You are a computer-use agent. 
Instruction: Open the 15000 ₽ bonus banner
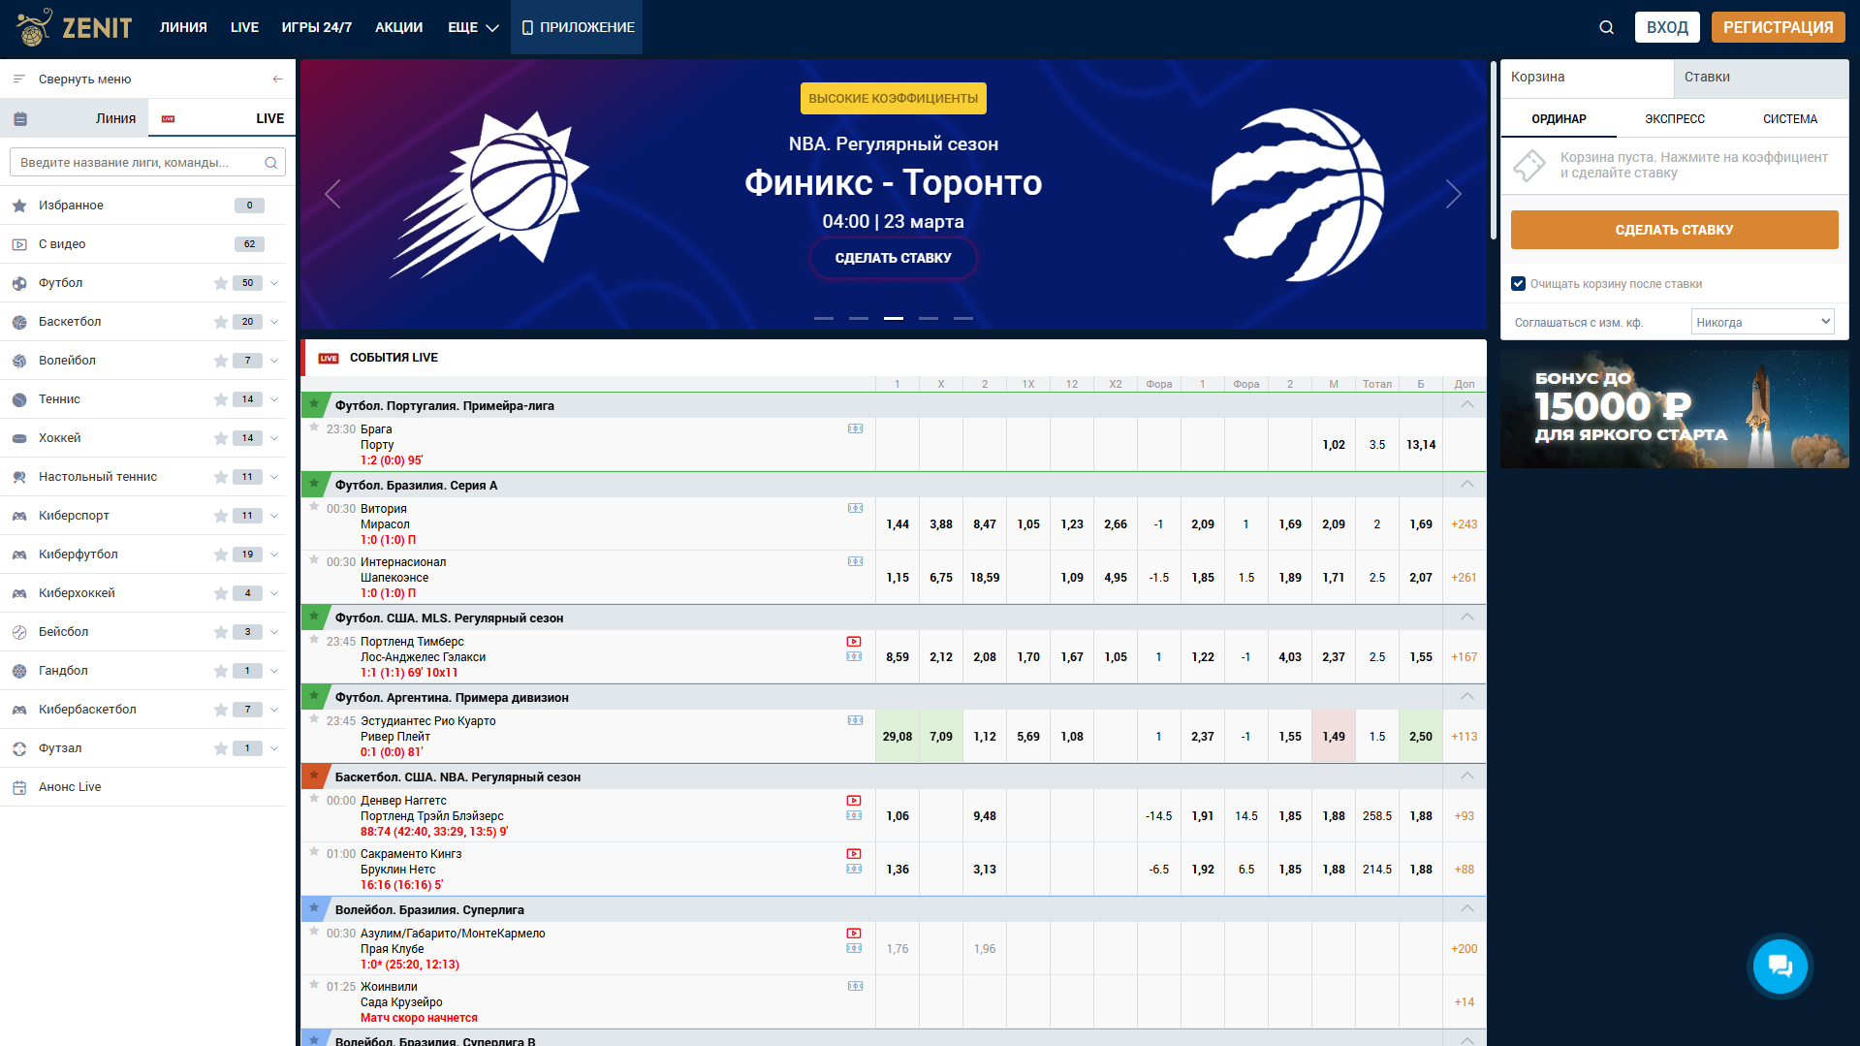point(1674,409)
